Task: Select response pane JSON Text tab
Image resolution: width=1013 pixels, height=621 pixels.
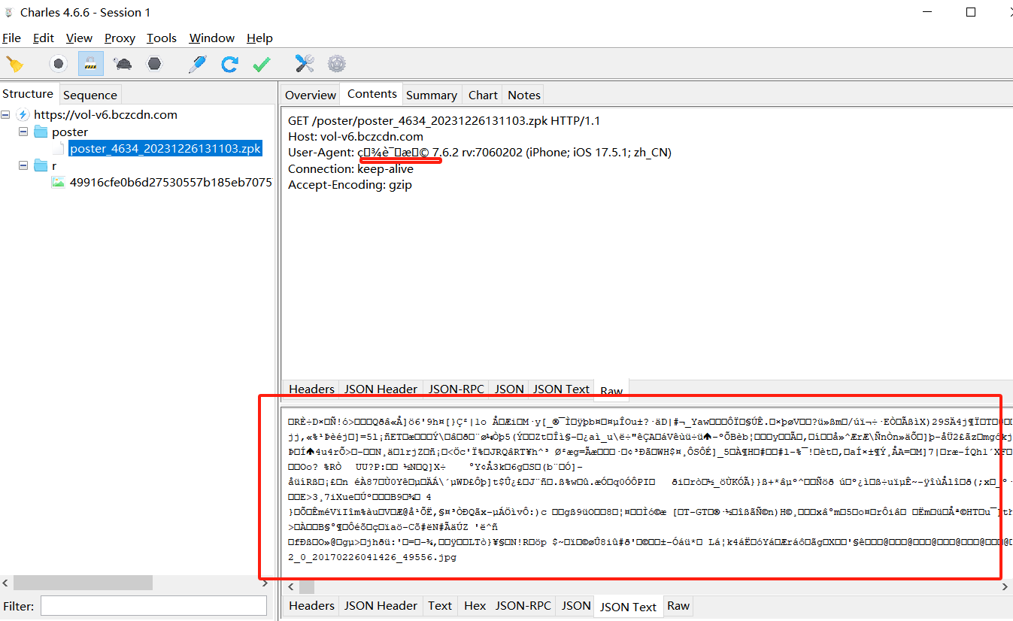Action: [x=629, y=606]
